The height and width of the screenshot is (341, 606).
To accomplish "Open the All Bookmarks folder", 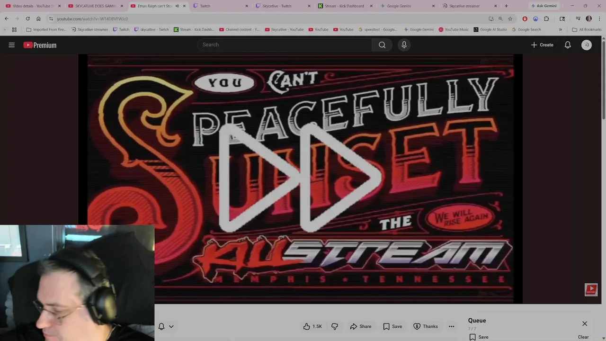I will pos(587,29).
